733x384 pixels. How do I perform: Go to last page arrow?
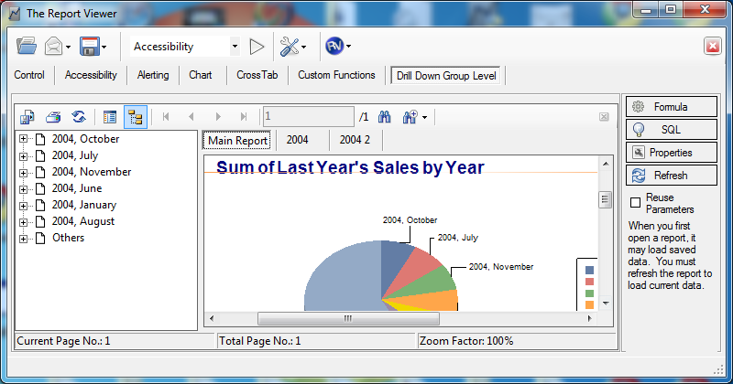tap(244, 117)
